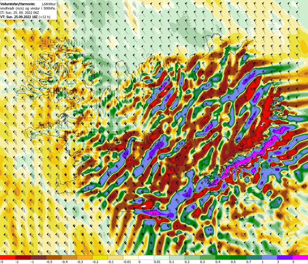
Task: Click the -1.2 value label on the map
Action: 201,237
